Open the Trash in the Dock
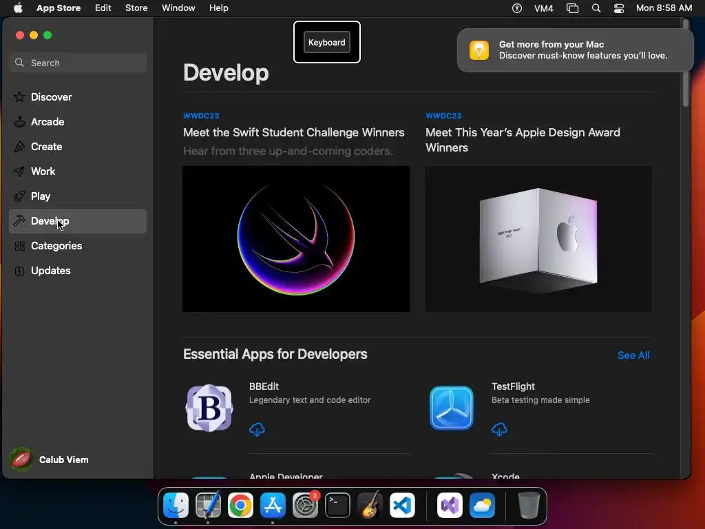 pyautogui.click(x=529, y=505)
